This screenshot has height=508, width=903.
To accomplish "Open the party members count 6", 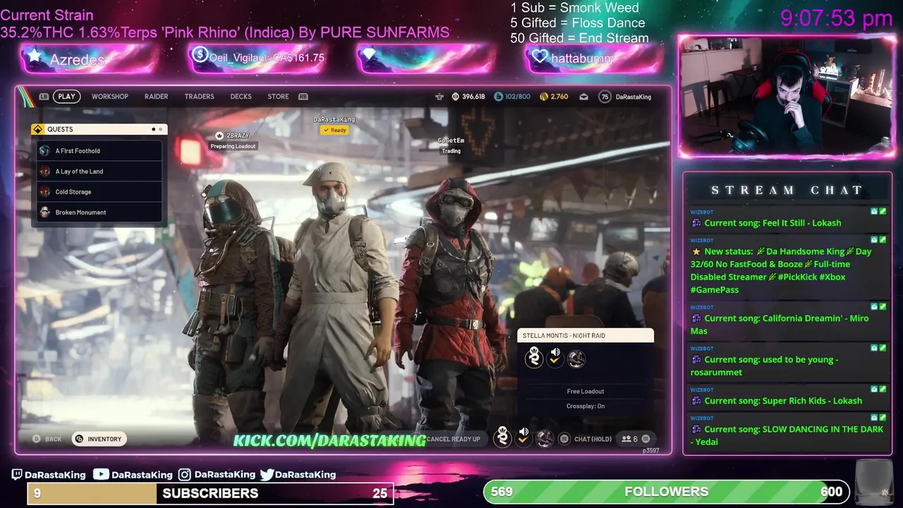I will click(635, 439).
